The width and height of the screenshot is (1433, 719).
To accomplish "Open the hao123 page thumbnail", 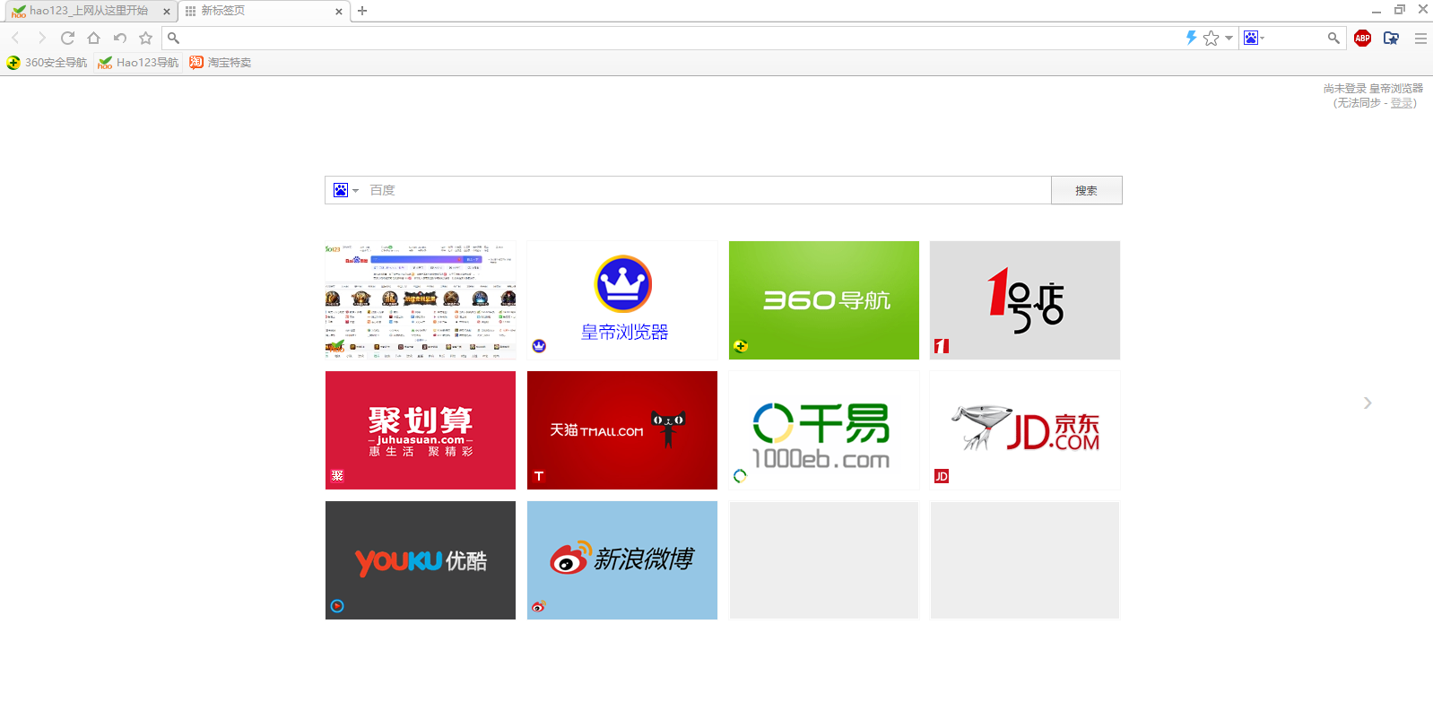I will point(421,300).
